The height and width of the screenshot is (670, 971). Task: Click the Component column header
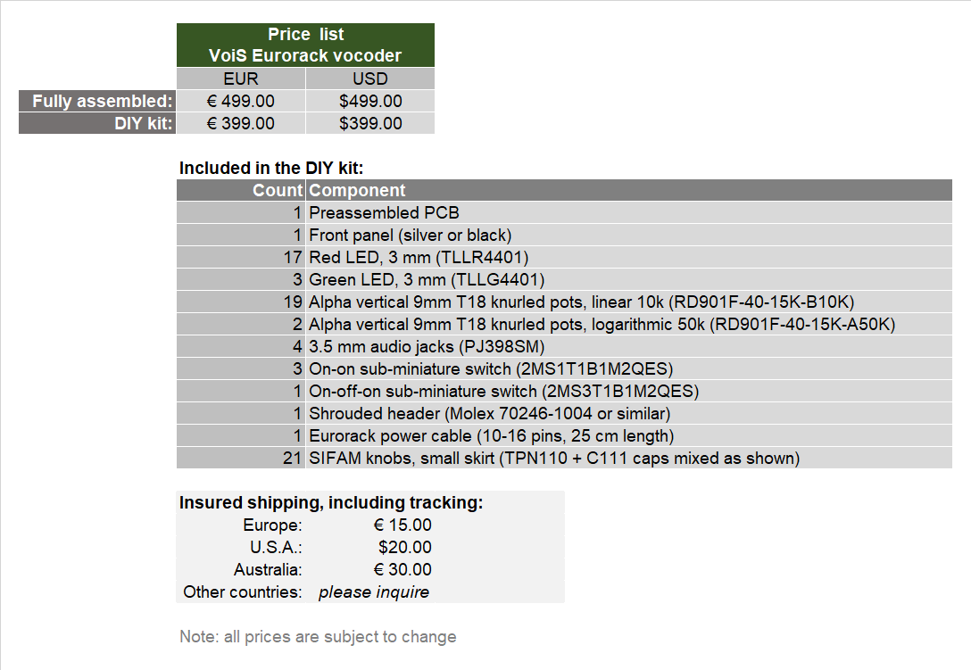pos(357,190)
